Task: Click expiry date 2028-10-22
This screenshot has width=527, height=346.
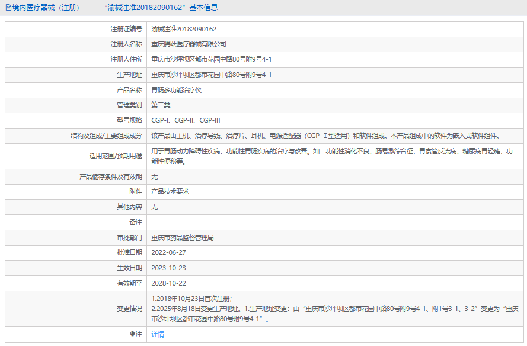Action: coord(168,283)
